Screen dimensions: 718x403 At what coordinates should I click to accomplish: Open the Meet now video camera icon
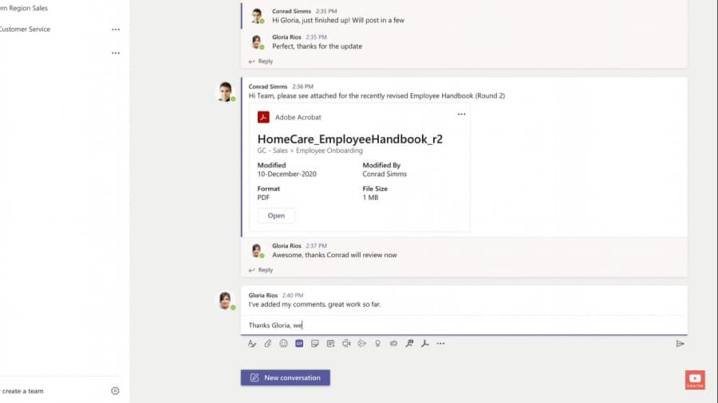click(x=346, y=343)
